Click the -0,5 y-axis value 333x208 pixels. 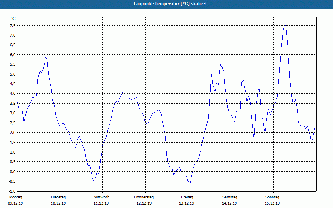coord(12,181)
